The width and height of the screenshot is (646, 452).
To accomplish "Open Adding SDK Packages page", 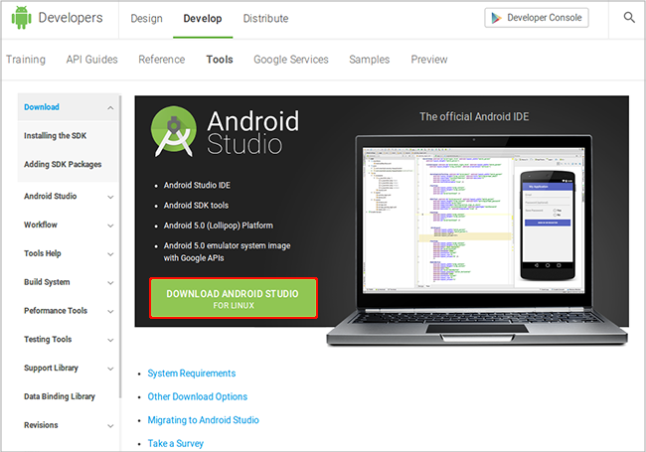I will pos(63,164).
